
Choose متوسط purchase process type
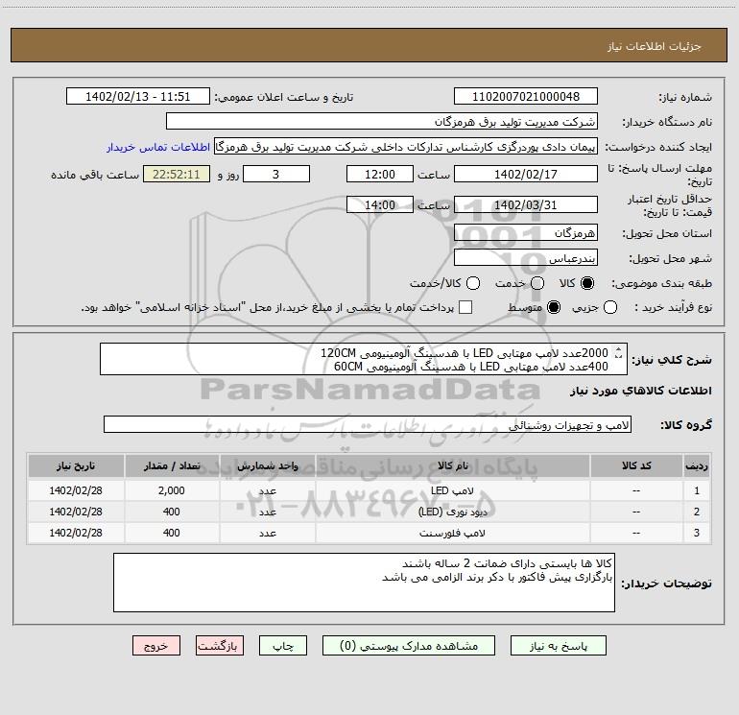[554, 307]
